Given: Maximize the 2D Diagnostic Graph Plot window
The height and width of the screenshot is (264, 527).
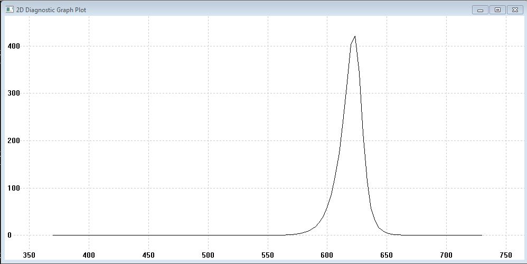Looking at the screenshot, I should [x=498, y=10].
